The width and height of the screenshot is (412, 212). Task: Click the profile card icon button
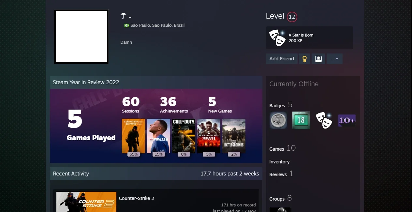click(x=318, y=59)
